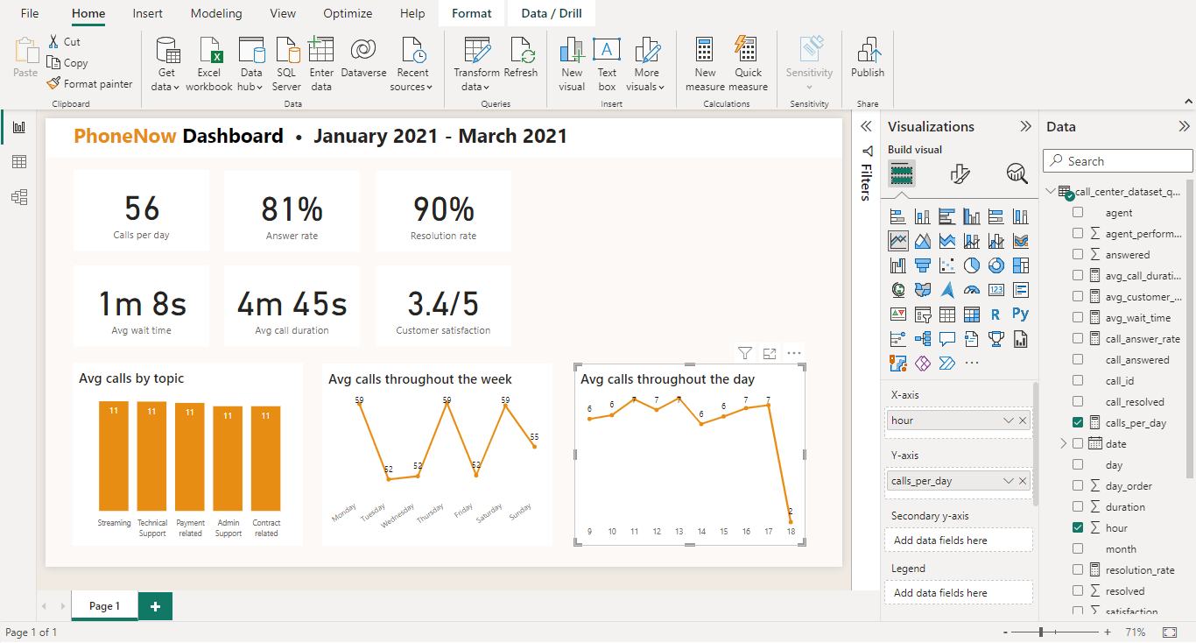
Task: Choose the card (123) visual
Action: (996, 289)
